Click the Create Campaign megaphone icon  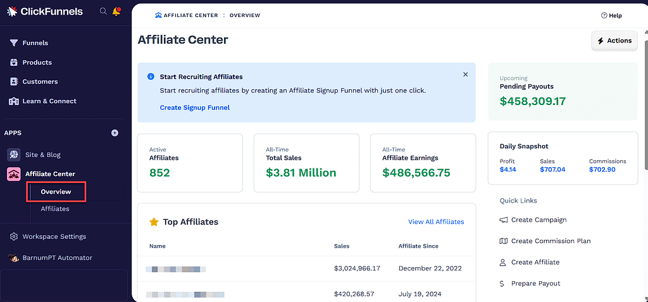(503, 220)
